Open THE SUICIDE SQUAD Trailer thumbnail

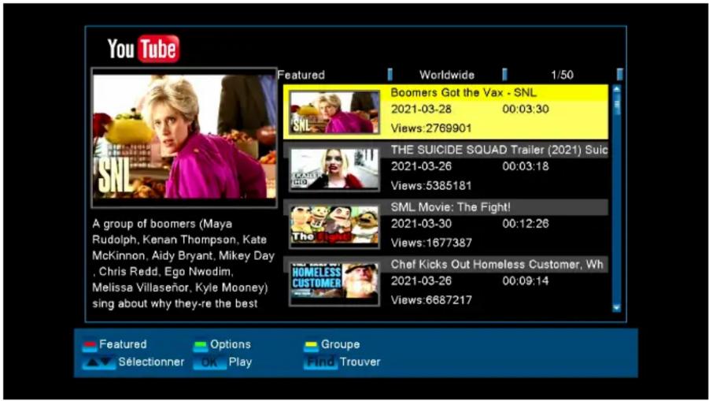[334, 169]
